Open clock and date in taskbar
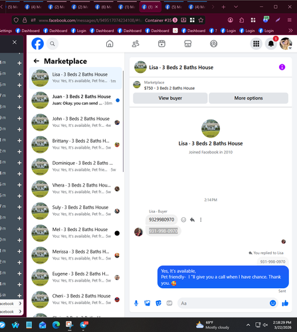The width and height of the screenshot is (297, 332). [282, 325]
